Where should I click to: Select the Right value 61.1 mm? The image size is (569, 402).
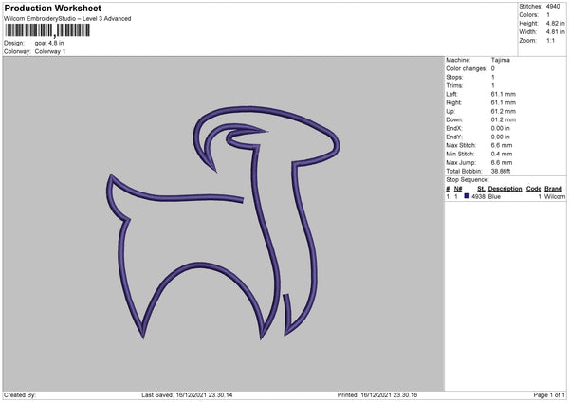(504, 102)
